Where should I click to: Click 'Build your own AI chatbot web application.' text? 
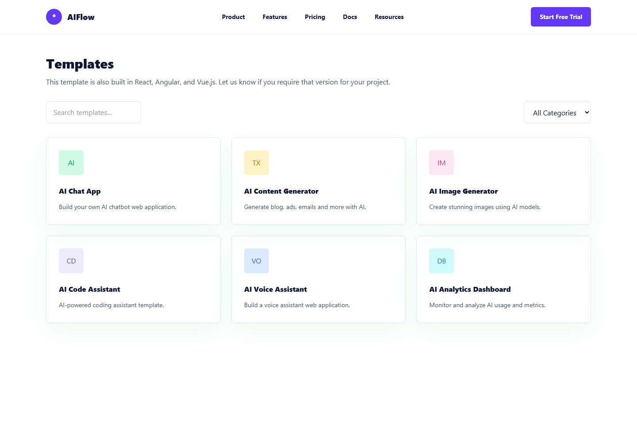coord(118,207)
